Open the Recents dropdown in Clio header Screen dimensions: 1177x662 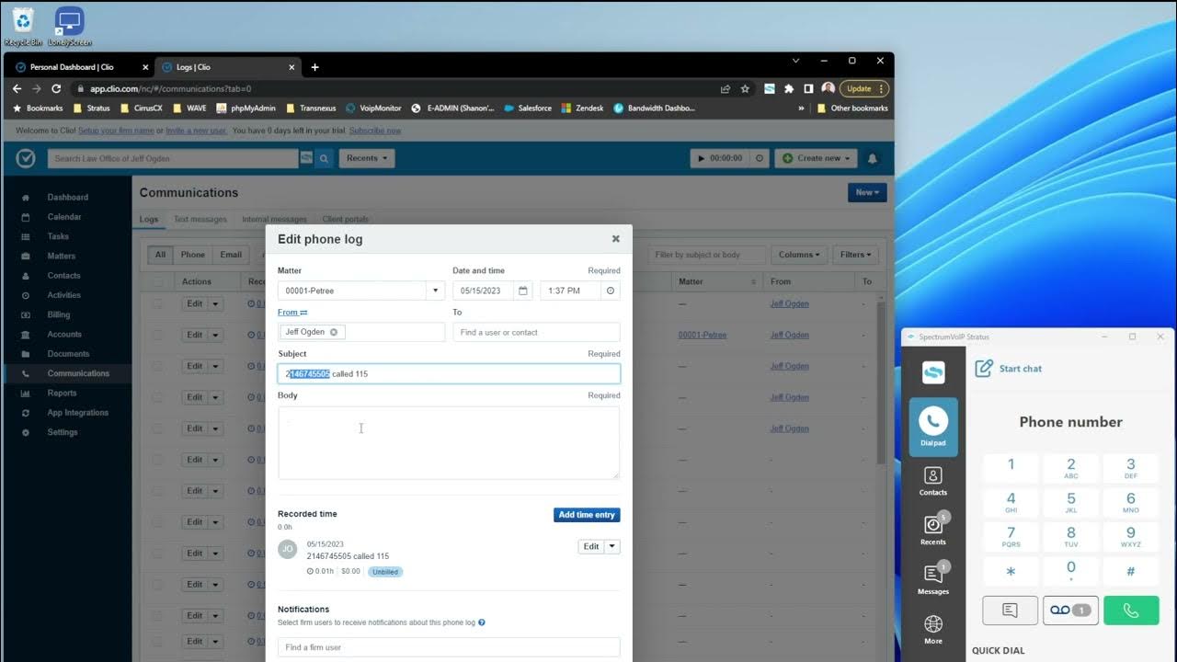367,158
